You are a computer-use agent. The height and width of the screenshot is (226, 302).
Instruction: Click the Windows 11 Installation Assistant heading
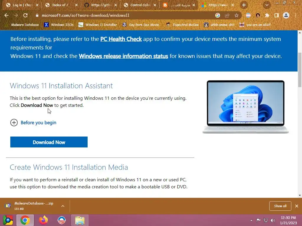(x=61, y=86)
